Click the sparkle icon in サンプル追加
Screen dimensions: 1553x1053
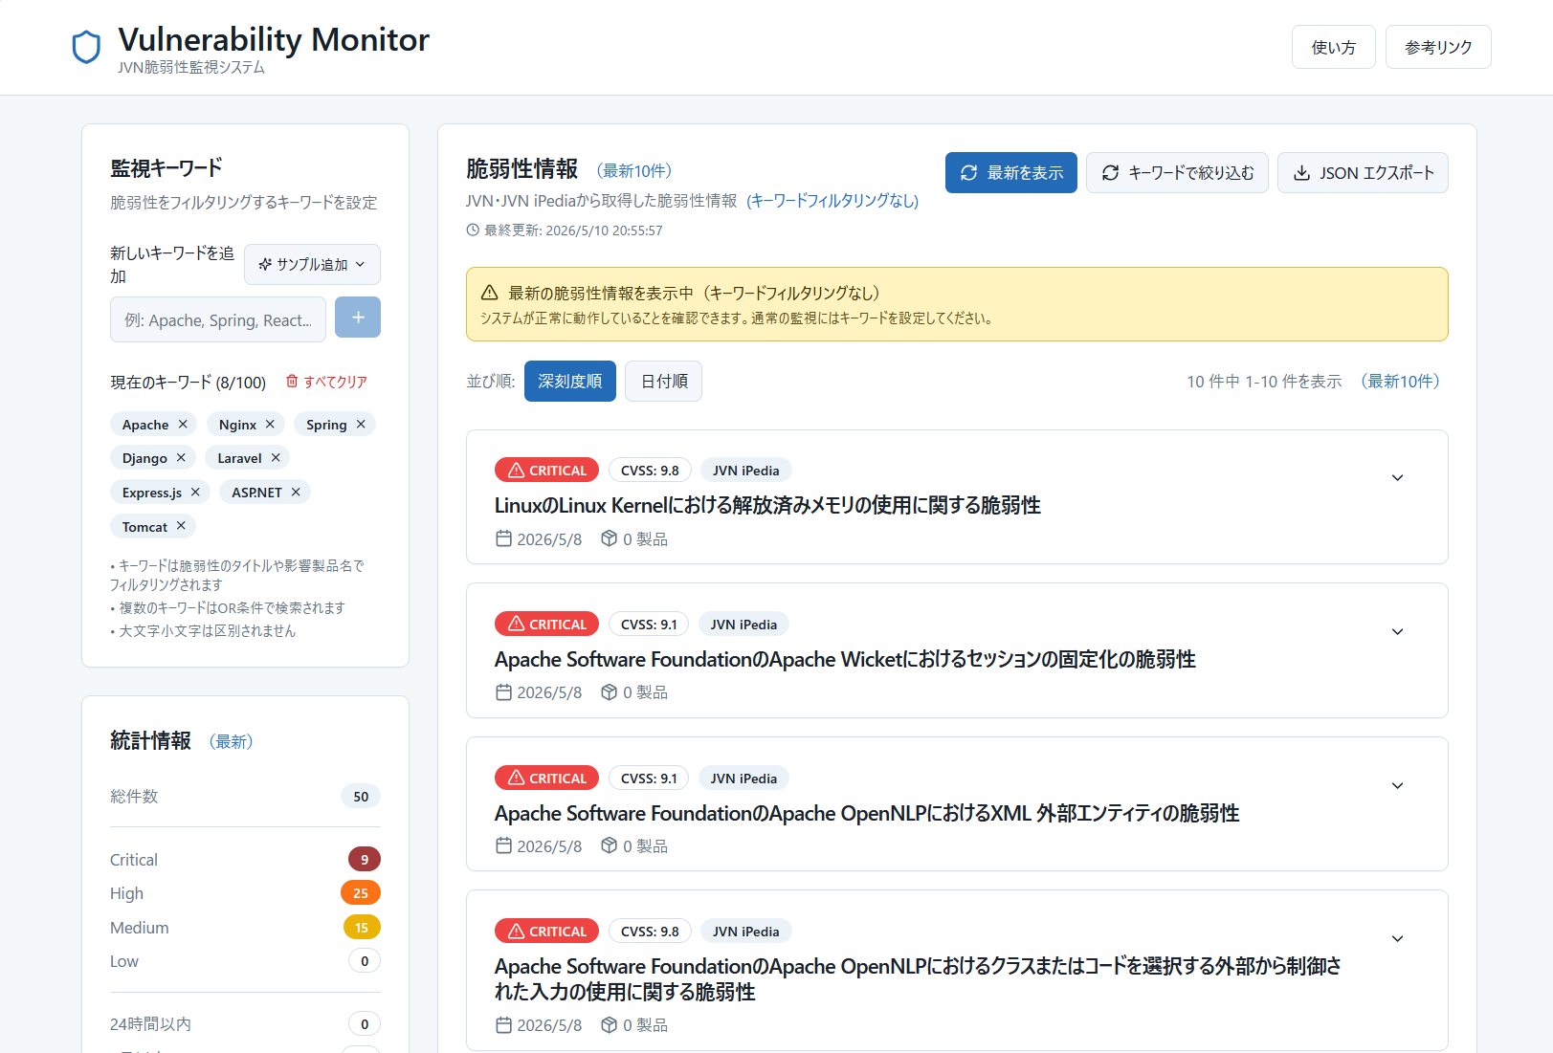(x=265, y=264)
